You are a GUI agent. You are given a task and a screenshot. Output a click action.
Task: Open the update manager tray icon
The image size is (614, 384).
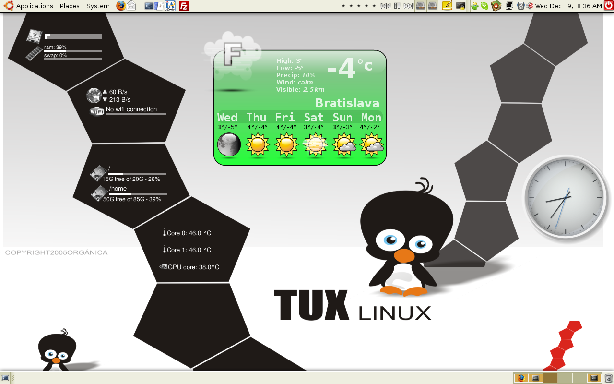pyautogui.click(x=496, y=6)
